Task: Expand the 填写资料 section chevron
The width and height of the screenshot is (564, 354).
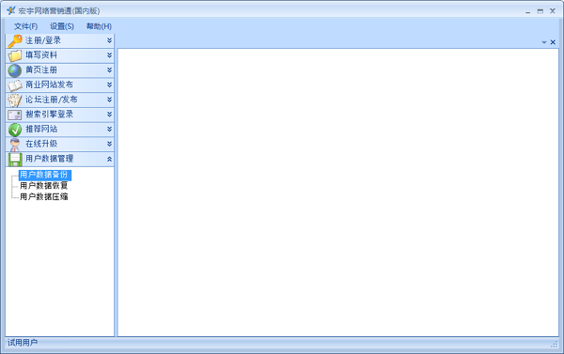Action: point(109,55)
